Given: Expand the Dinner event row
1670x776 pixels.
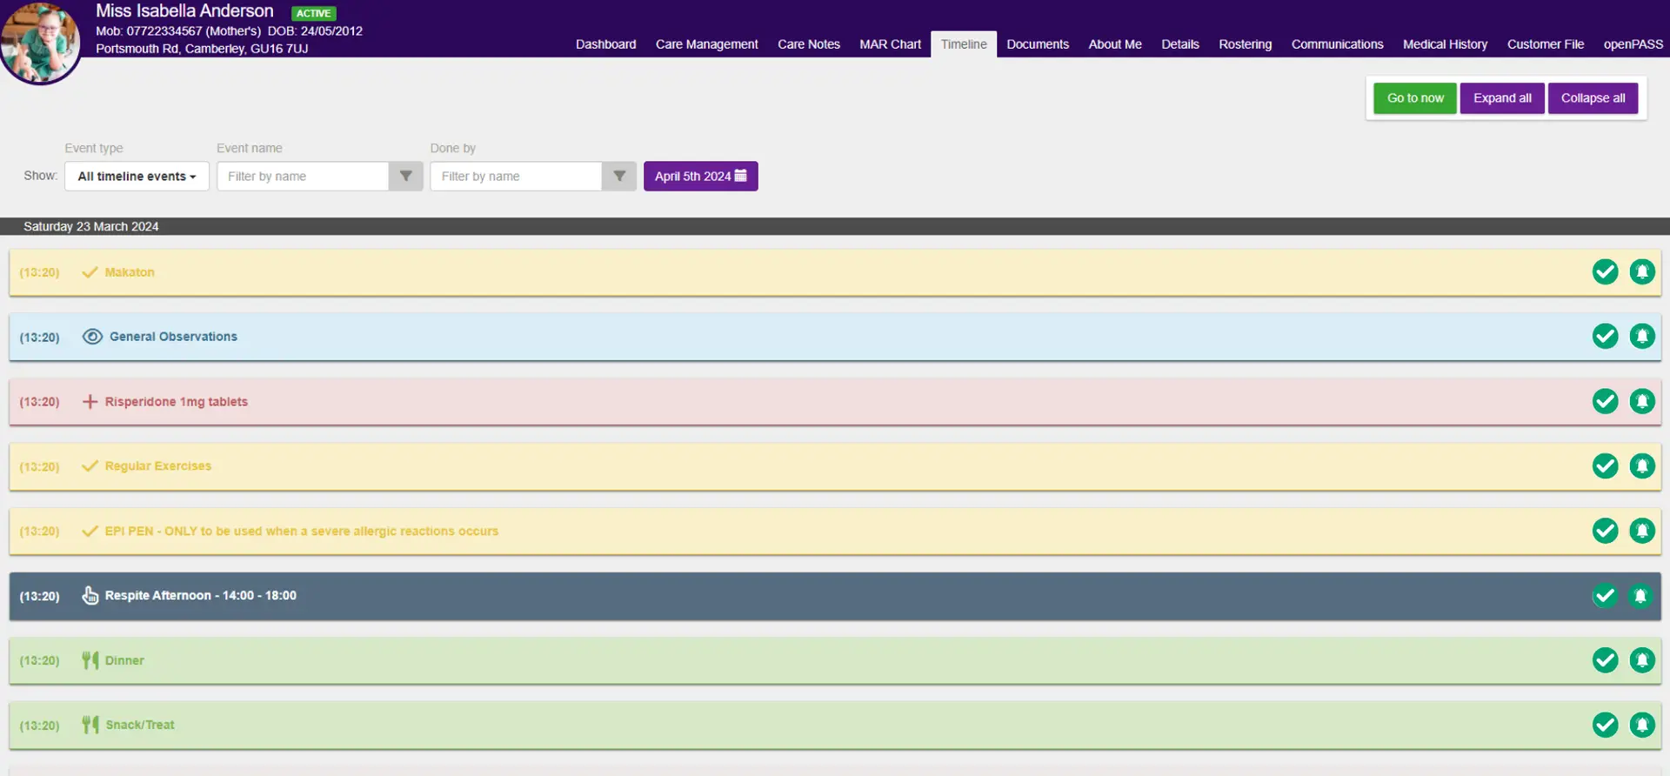Looking at the screenshot, I should coord(835,660).
